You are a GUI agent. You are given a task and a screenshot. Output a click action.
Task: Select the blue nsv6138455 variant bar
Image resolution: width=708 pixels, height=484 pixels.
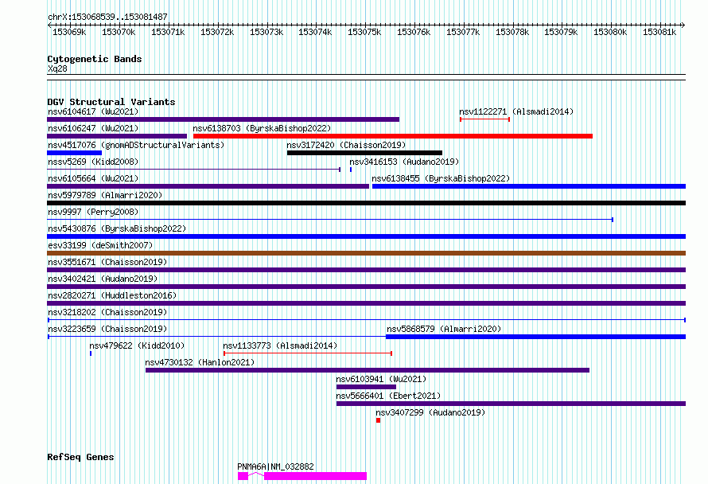pos(529,186)
